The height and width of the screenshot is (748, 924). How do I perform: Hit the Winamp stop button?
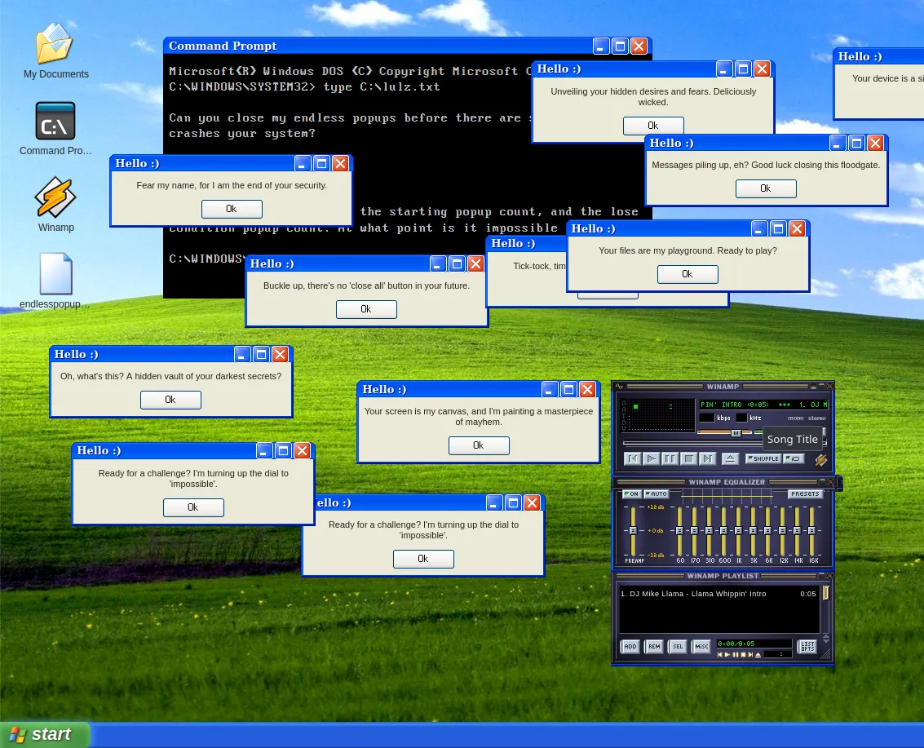688,459
